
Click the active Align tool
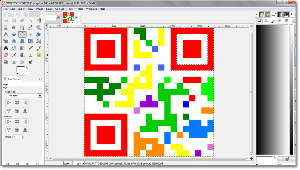[x=22, y=34]
